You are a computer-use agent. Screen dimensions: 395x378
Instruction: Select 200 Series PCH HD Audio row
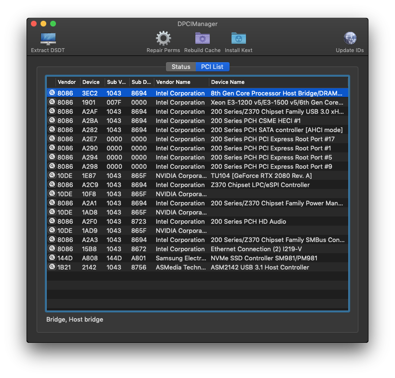[198, 221]
